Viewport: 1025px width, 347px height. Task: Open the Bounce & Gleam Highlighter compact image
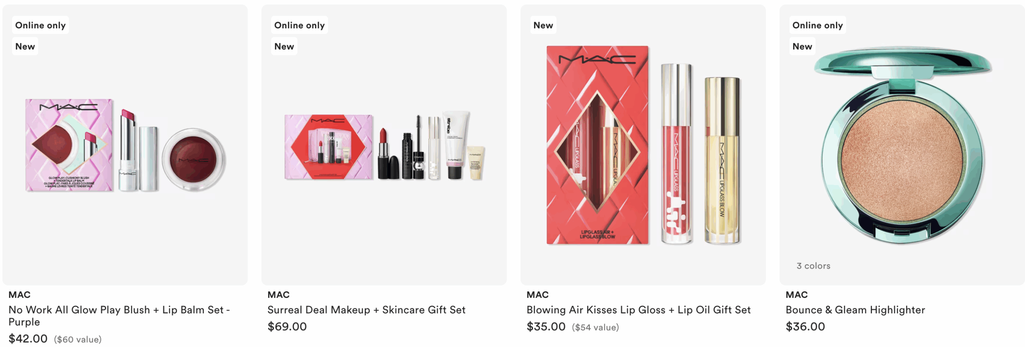[903, 145]
